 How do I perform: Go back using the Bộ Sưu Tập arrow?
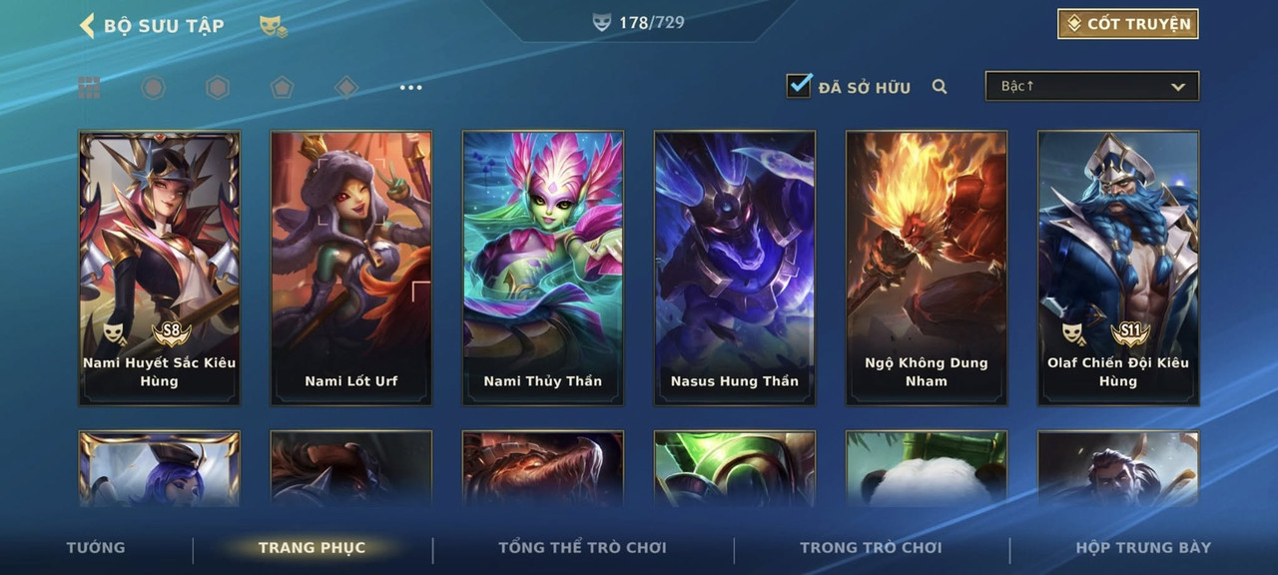click(x=88, y=25)
